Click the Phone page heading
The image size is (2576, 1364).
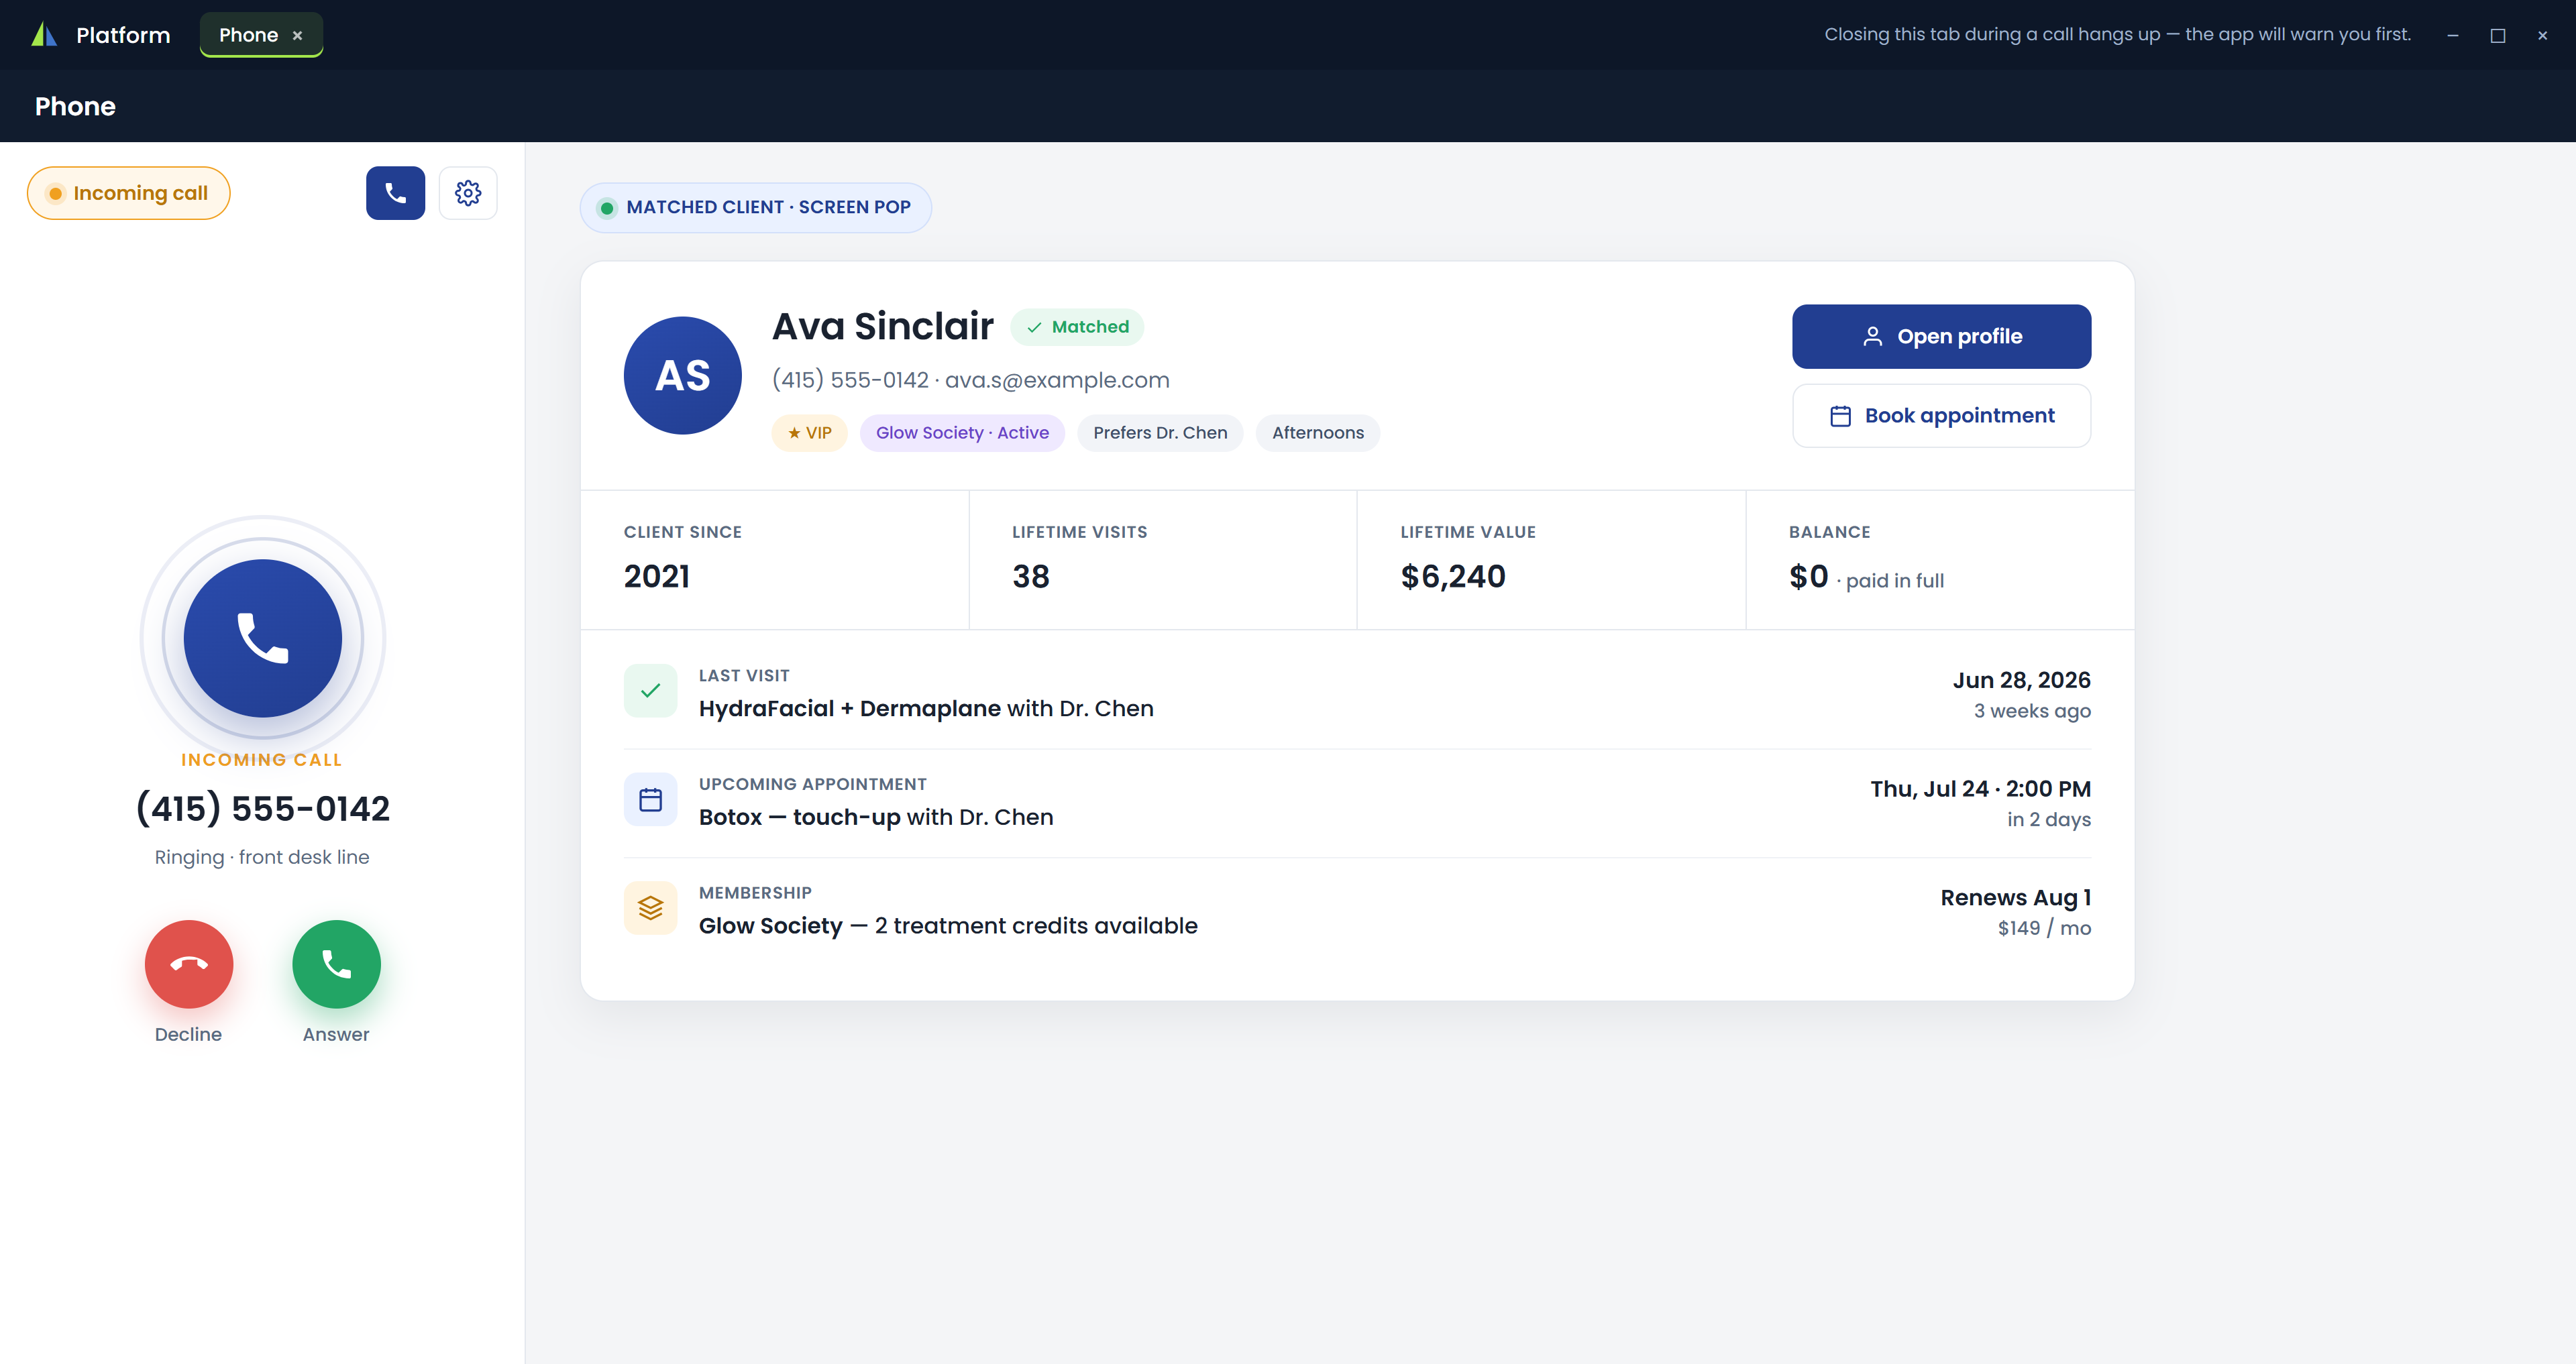tap(75, 106)
